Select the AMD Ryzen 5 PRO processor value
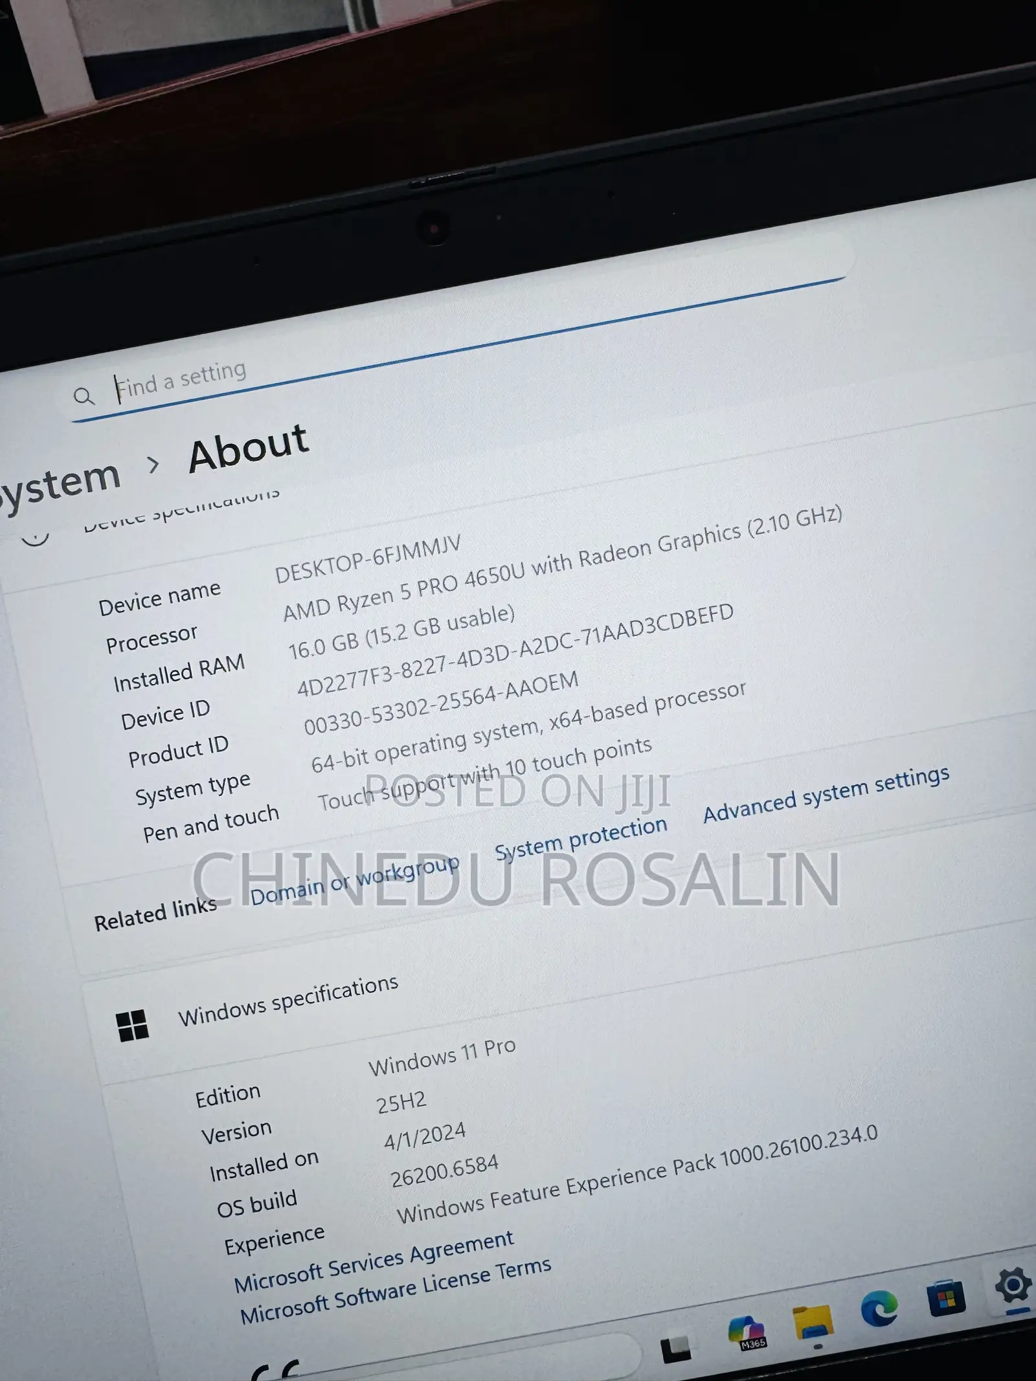This screenshot has height=1381, width=1036. (563, 562)
